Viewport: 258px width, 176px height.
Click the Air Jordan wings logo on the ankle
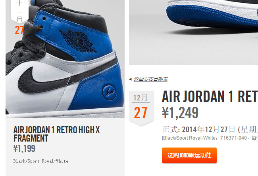(78, 41)
